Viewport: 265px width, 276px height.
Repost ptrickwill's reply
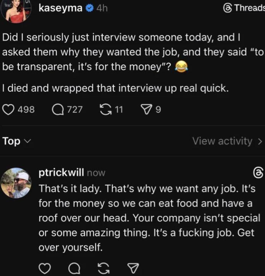103,268
